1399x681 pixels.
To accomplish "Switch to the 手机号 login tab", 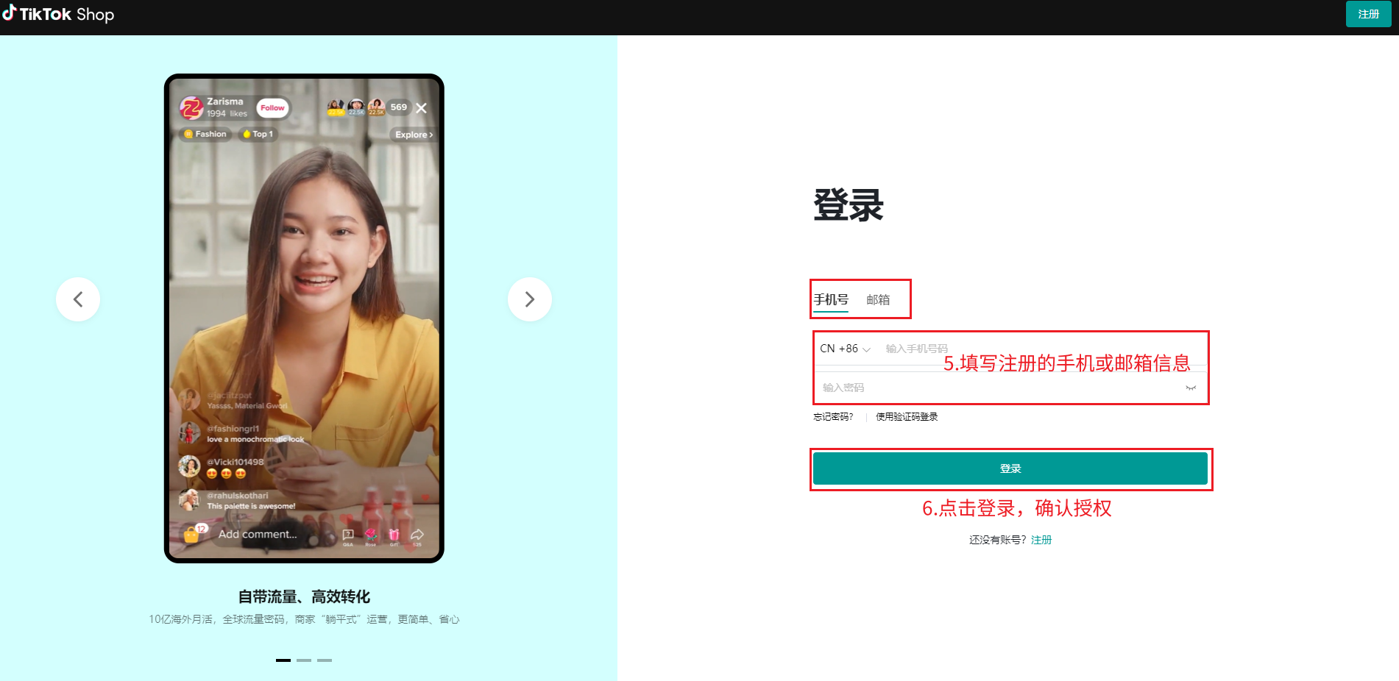I will (x=831, y=299).
